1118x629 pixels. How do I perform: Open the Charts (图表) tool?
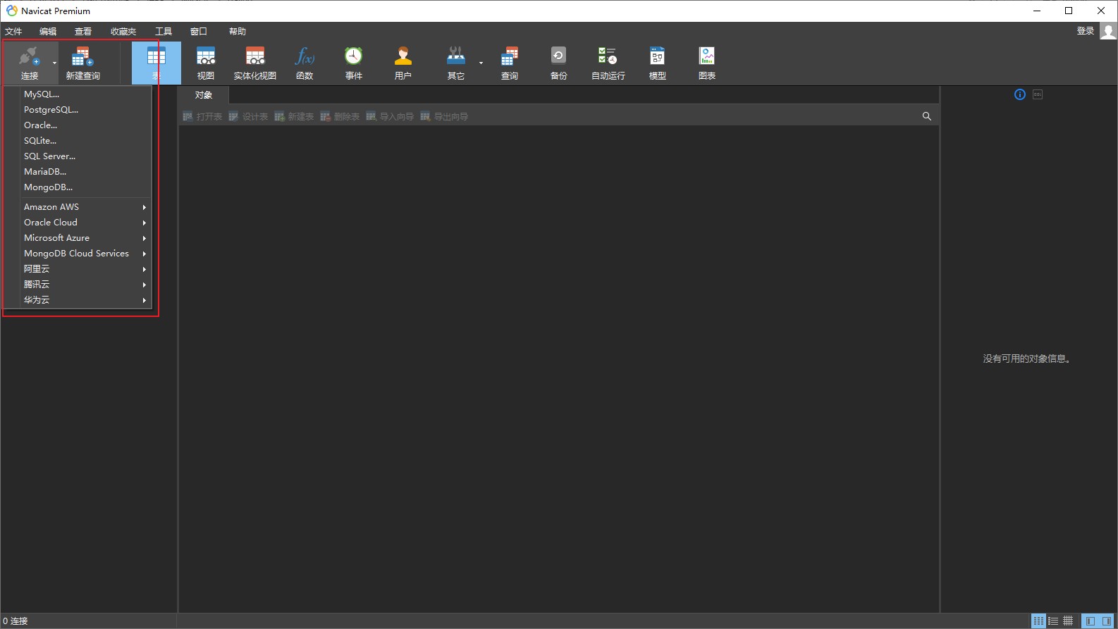click(x=707, y=63)
